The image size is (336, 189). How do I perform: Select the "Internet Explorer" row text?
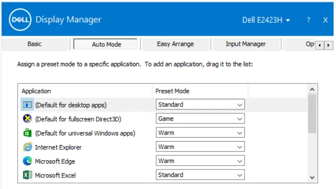pyautogui.click(x=58, y=147)
